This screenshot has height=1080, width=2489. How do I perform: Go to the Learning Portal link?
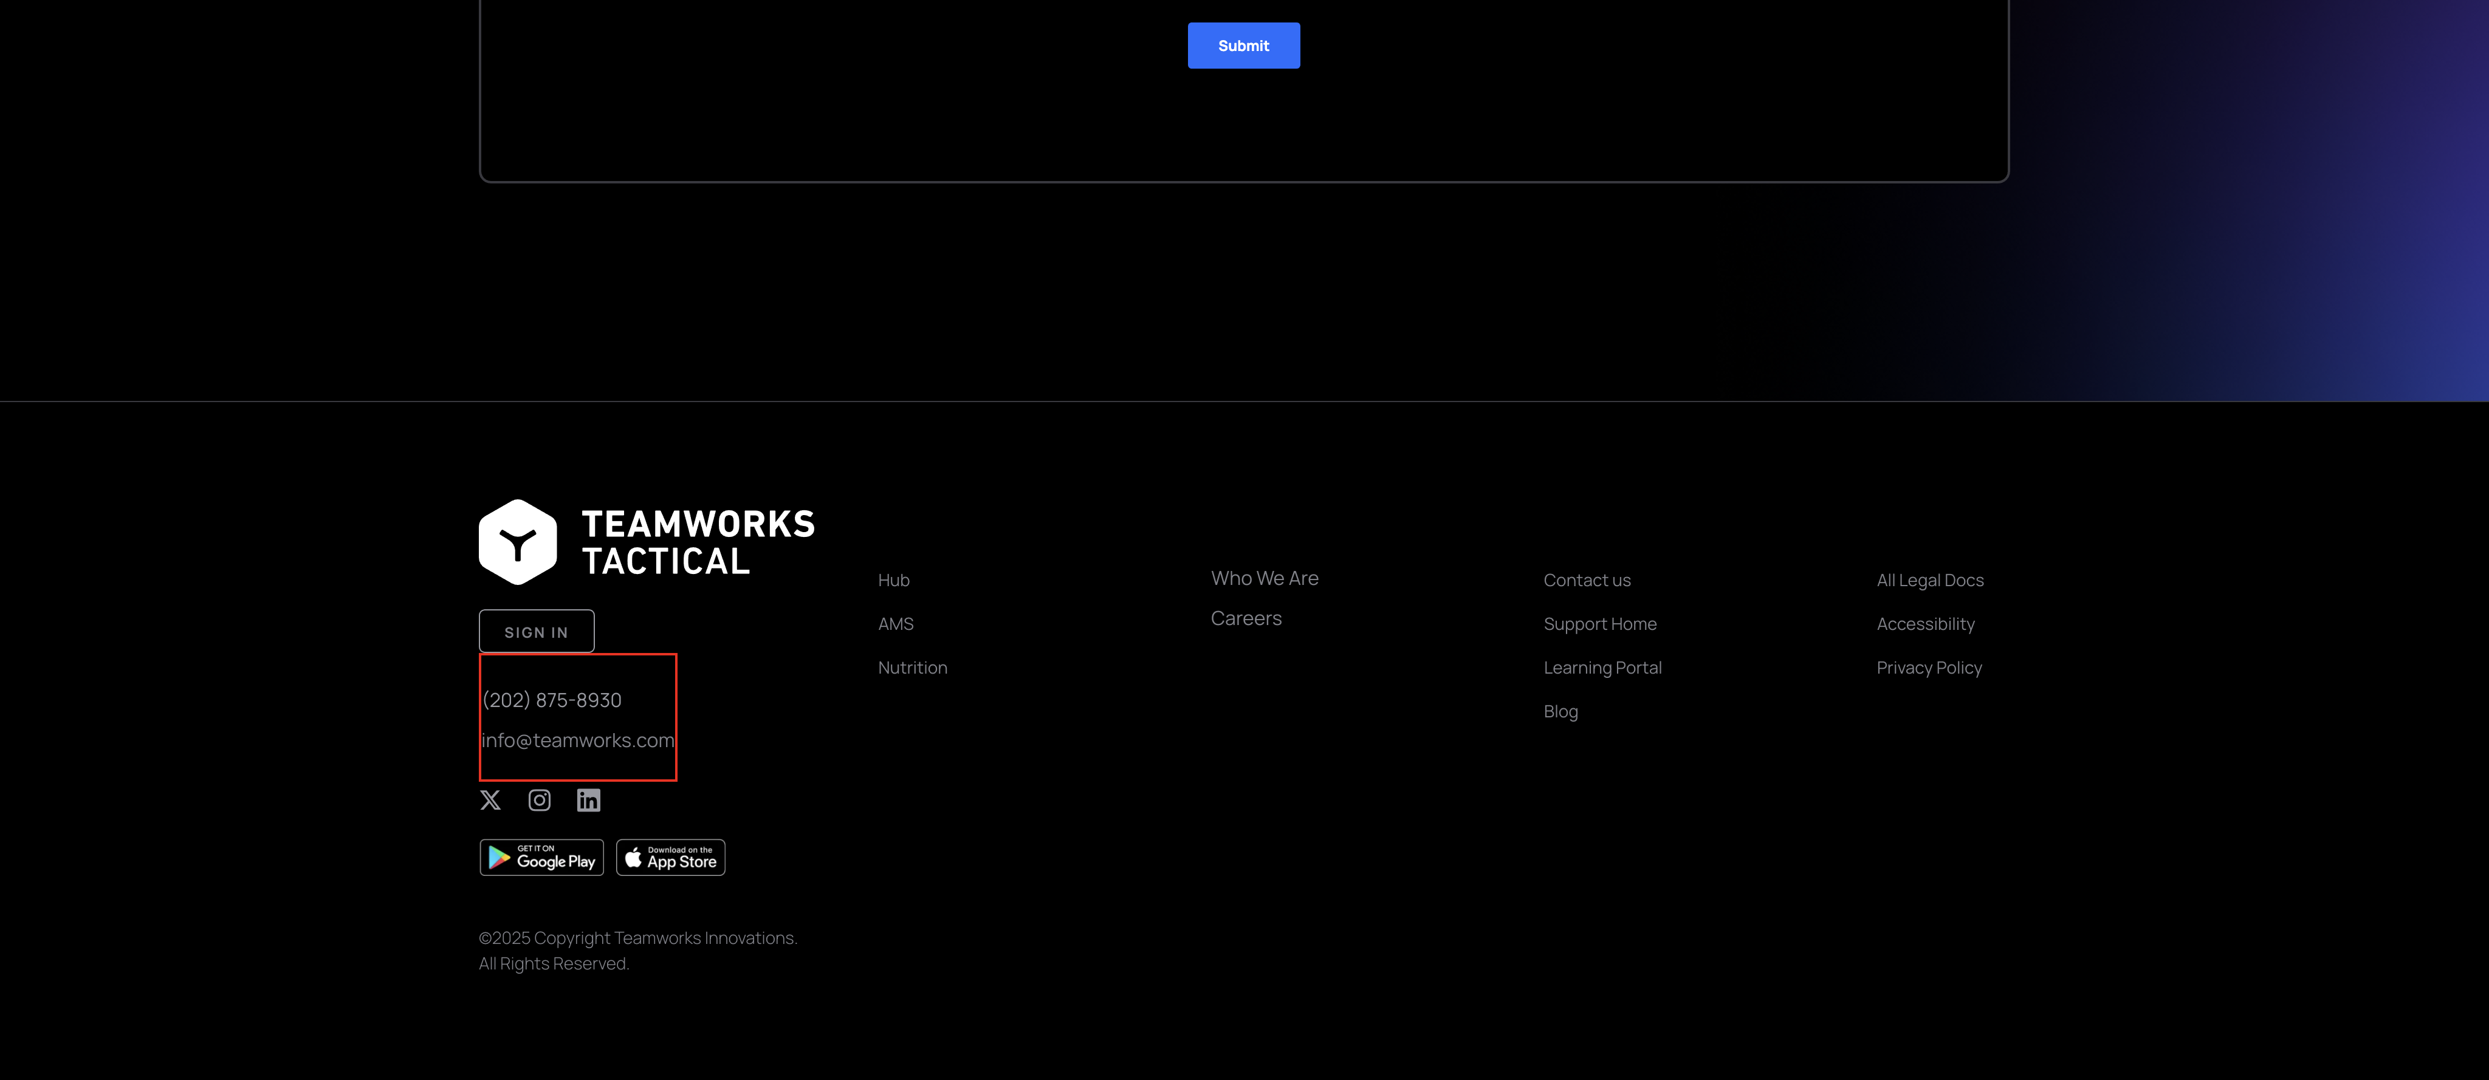1602,668
